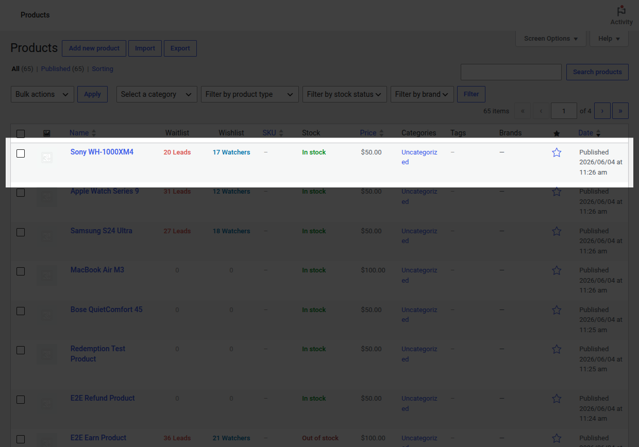Star the Sony WH-1000XM4 product as featured

pyautogui.click(x=557, y=152)
